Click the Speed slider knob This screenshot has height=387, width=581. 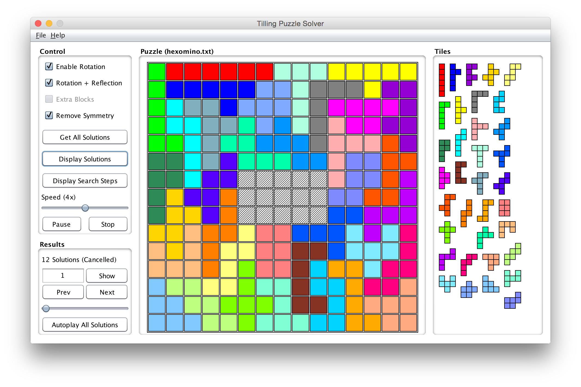pos(85,208)
